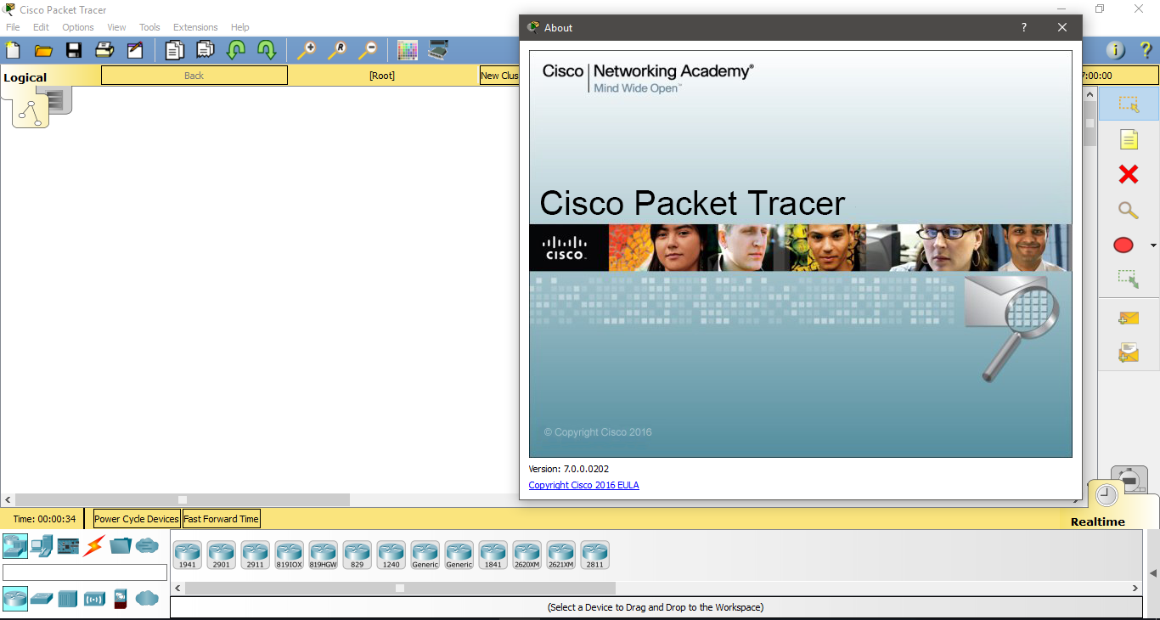Open the Drawing Palette color grid
1160x620 pixels.
[x=408, y=50]
